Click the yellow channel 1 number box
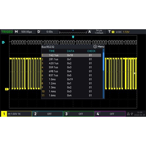The height and width of the screenshot is (146, 146). pos(4,114)
